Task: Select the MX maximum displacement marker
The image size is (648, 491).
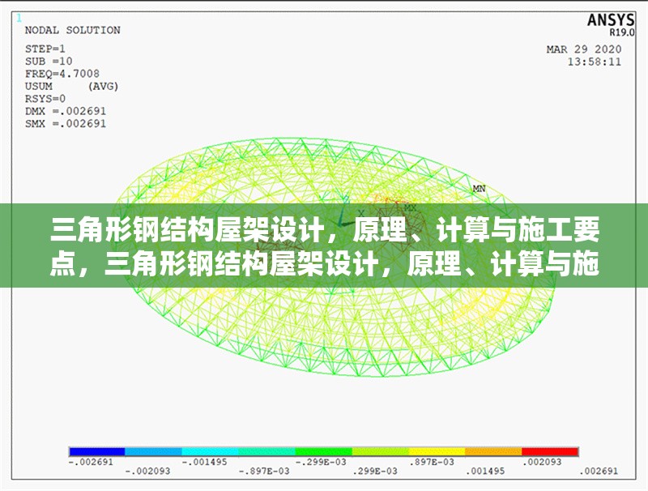Action: point(411,207)
